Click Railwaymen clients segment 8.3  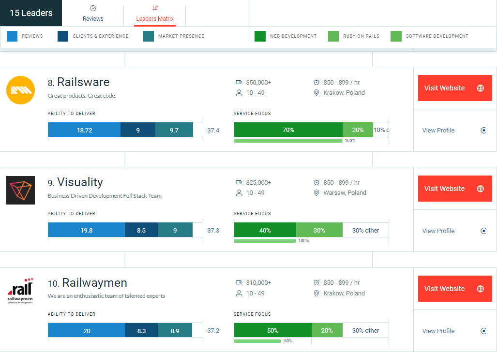(142, 330)
